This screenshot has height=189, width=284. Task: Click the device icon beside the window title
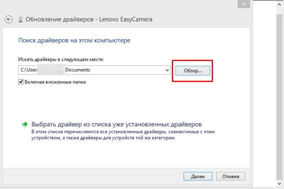[x=20, y=19]
